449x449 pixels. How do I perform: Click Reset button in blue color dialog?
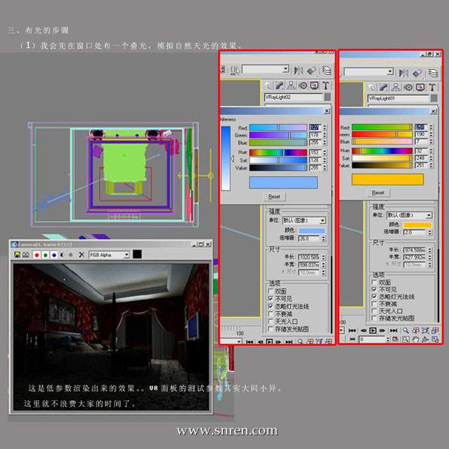point(274,197)
